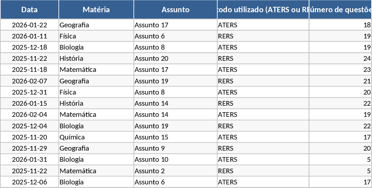
Task: Select the Matéria column header
Action: pyautogui.click(x=96, y=10)
